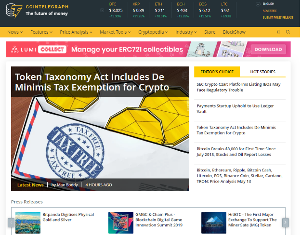Open the GMGC Chain Plus thumbnail

point(120,222)
